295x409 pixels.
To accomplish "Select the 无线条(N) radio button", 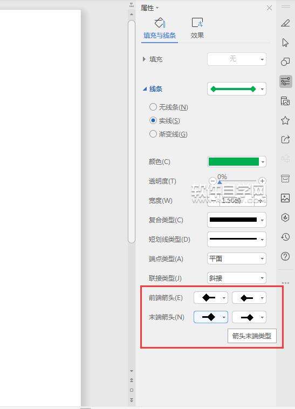I will click(x=168, y=107).
